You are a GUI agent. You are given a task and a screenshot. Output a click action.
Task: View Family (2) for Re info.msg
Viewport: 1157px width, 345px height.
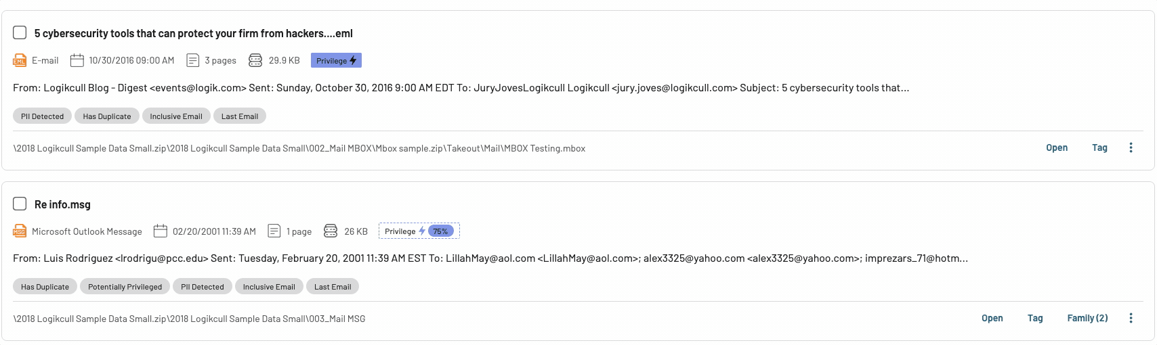[x=1087, y=318]
